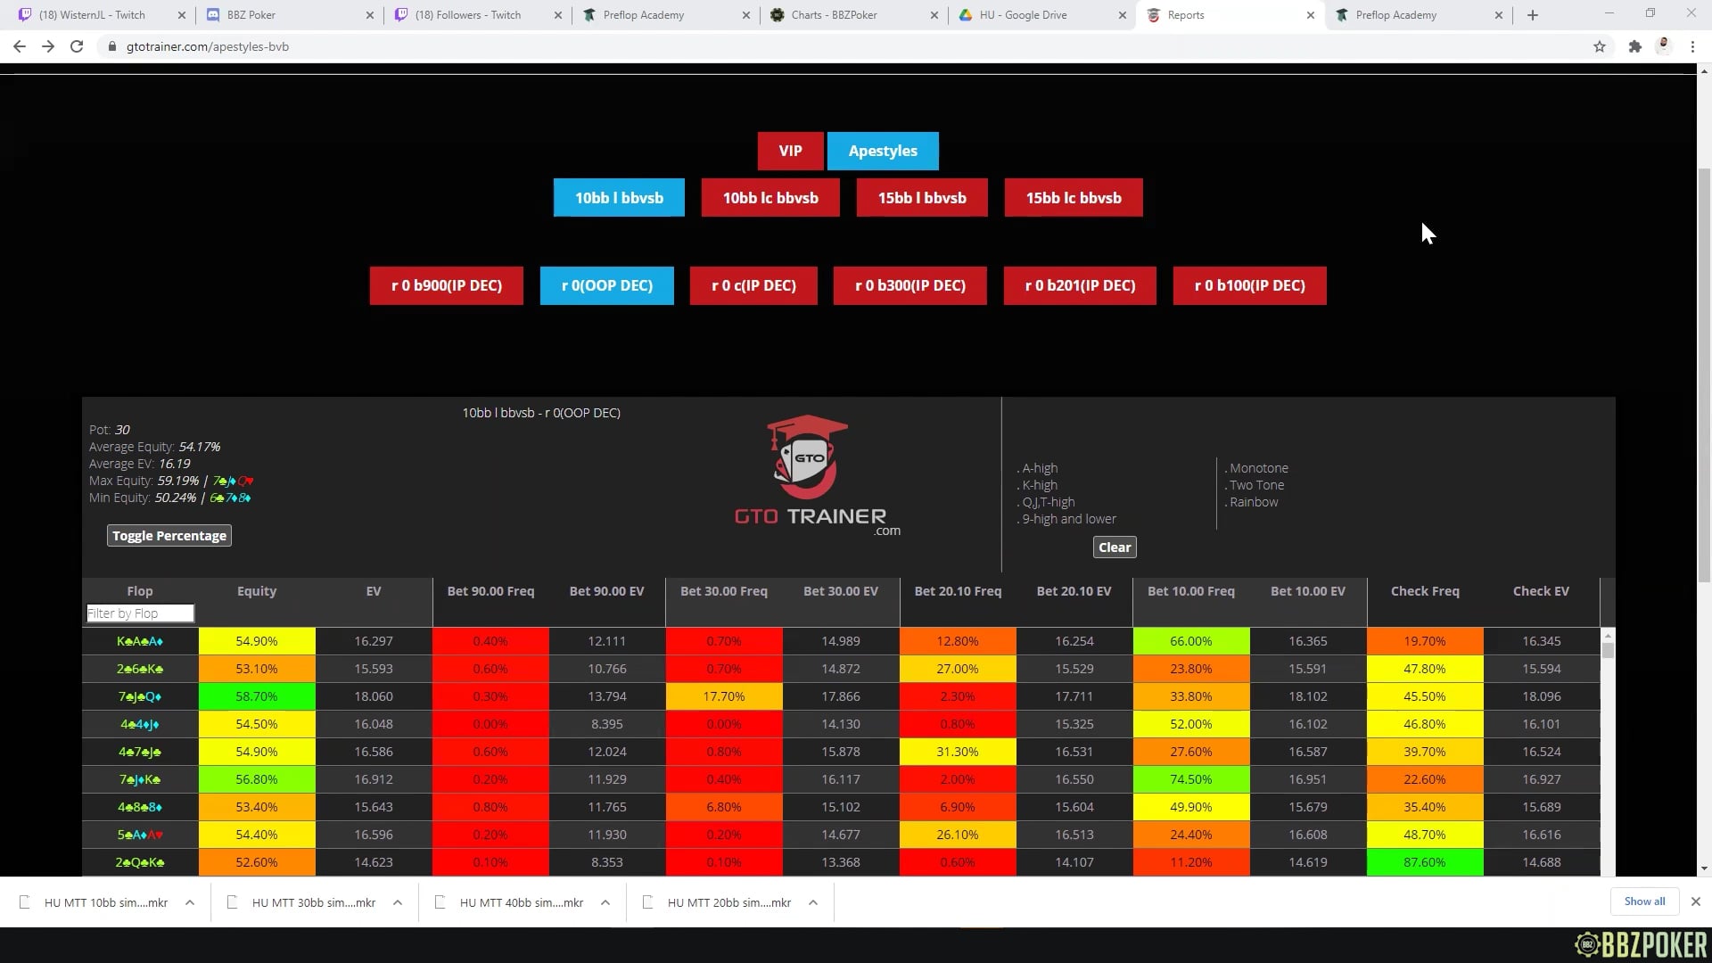This screenshot has height=963, width=1712.
Task: Switch to Charts - BBZPoker tab
Action: 834,15
